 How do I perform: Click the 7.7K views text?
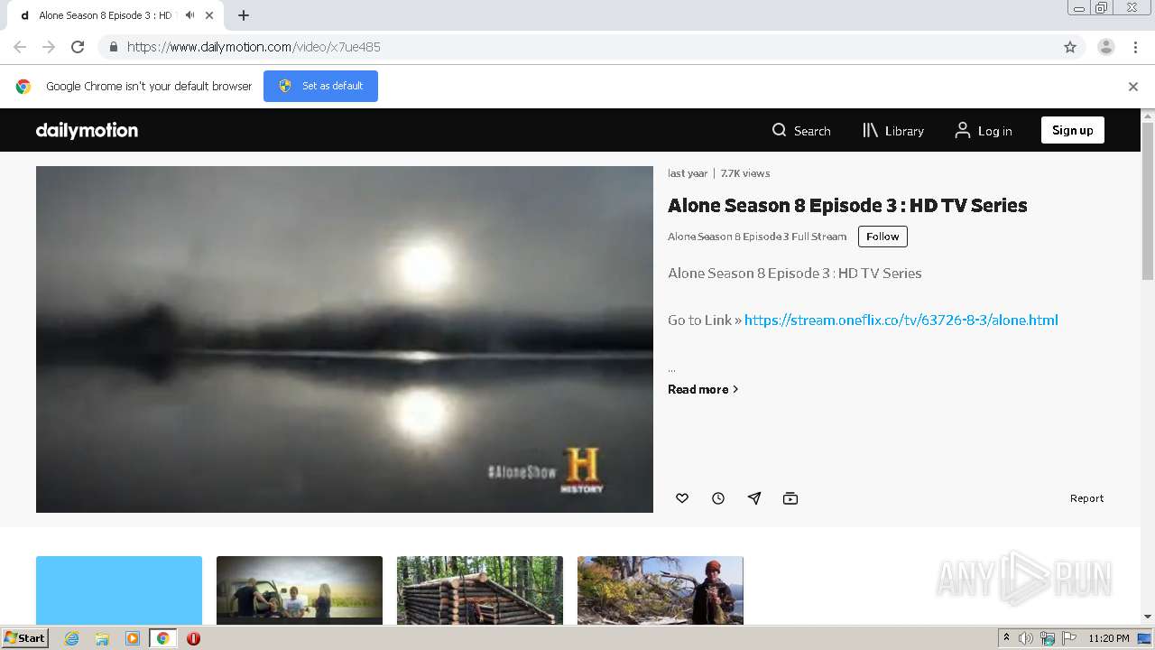pos(745,173)
